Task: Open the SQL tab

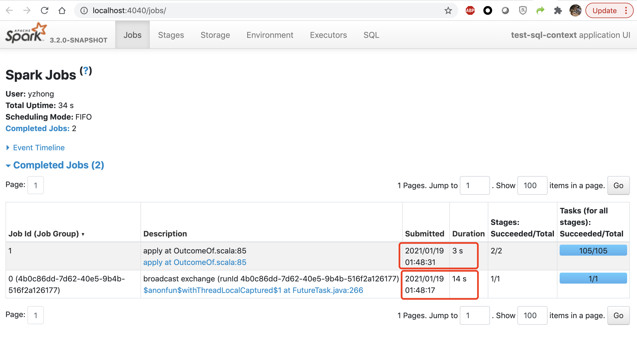Action: click(x=371, y=35)
